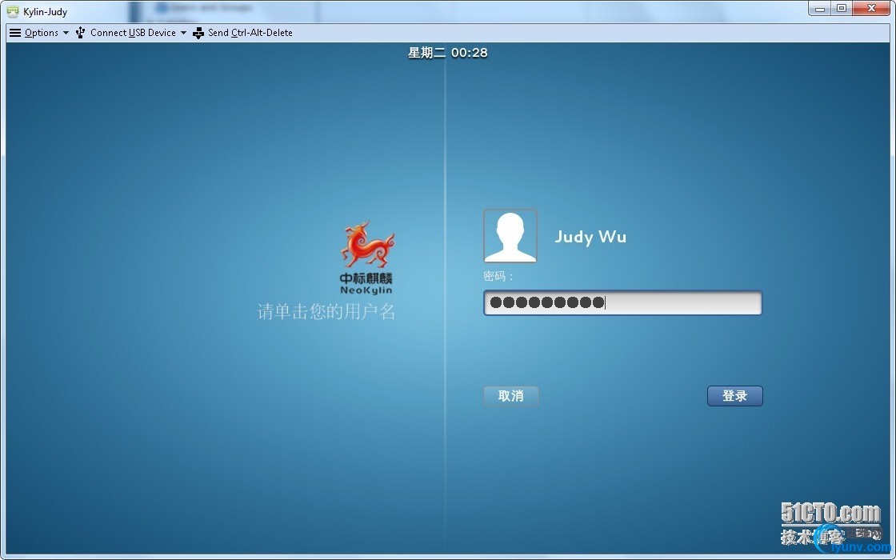
Task: Open the Options menu
Action: 41,33
